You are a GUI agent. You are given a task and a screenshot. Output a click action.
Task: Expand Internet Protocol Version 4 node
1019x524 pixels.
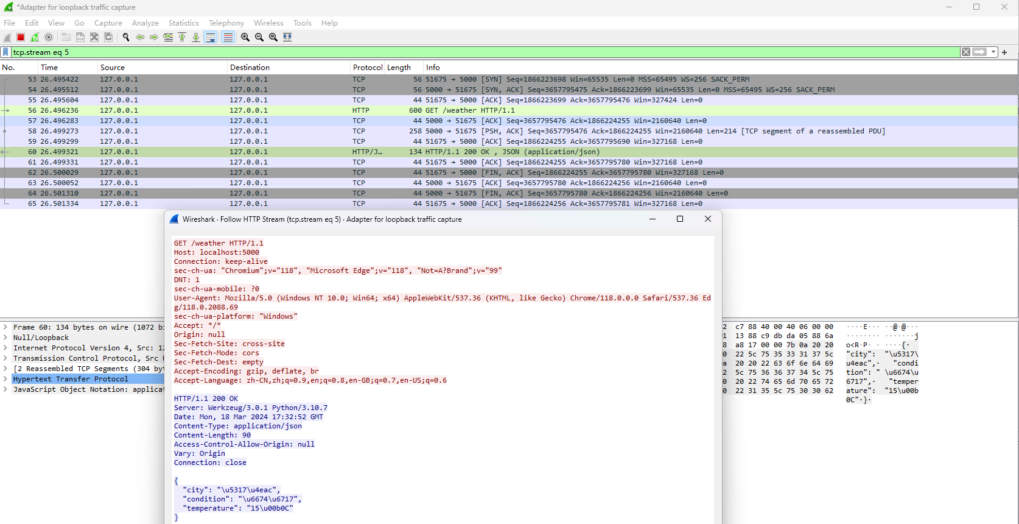tap(5, 348)
